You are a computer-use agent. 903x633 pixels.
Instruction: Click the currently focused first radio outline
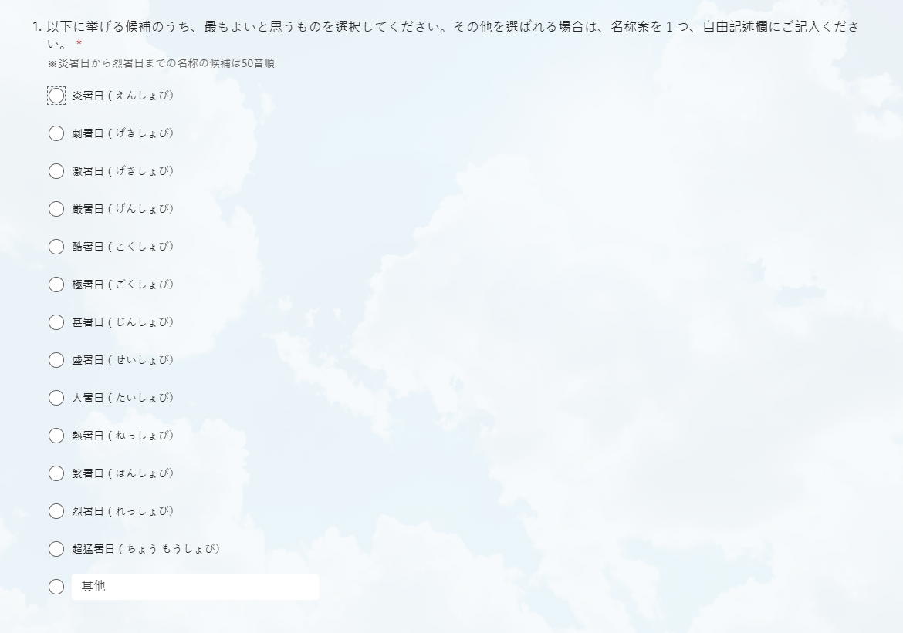coord(56,96)
